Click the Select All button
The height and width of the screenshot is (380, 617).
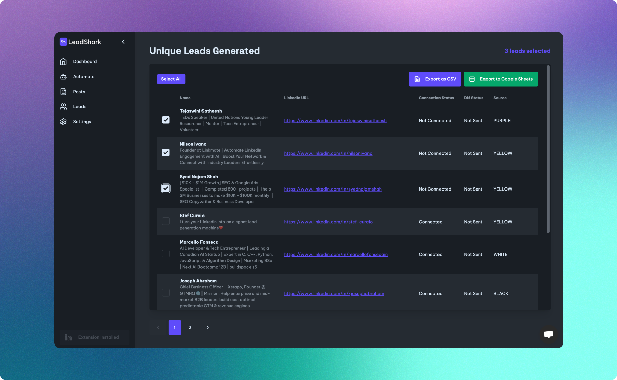(171, 79)
